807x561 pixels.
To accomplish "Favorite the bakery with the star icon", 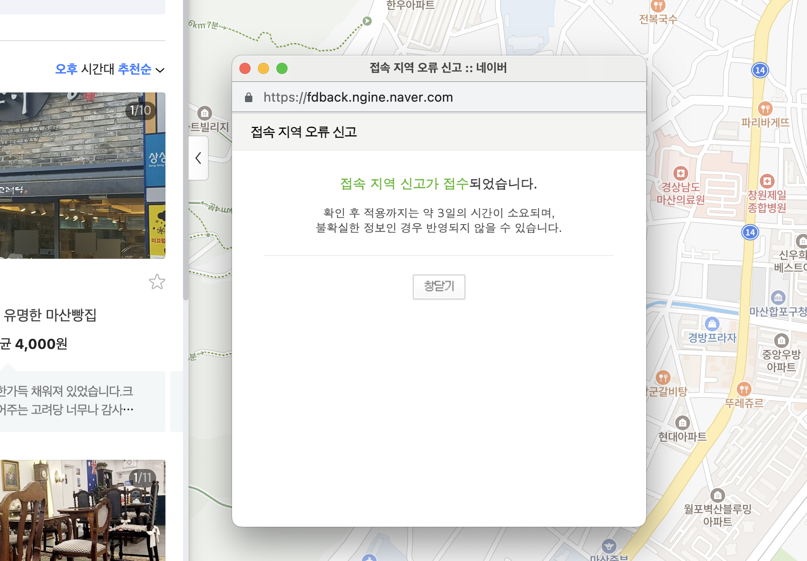I will pos(157,281).
